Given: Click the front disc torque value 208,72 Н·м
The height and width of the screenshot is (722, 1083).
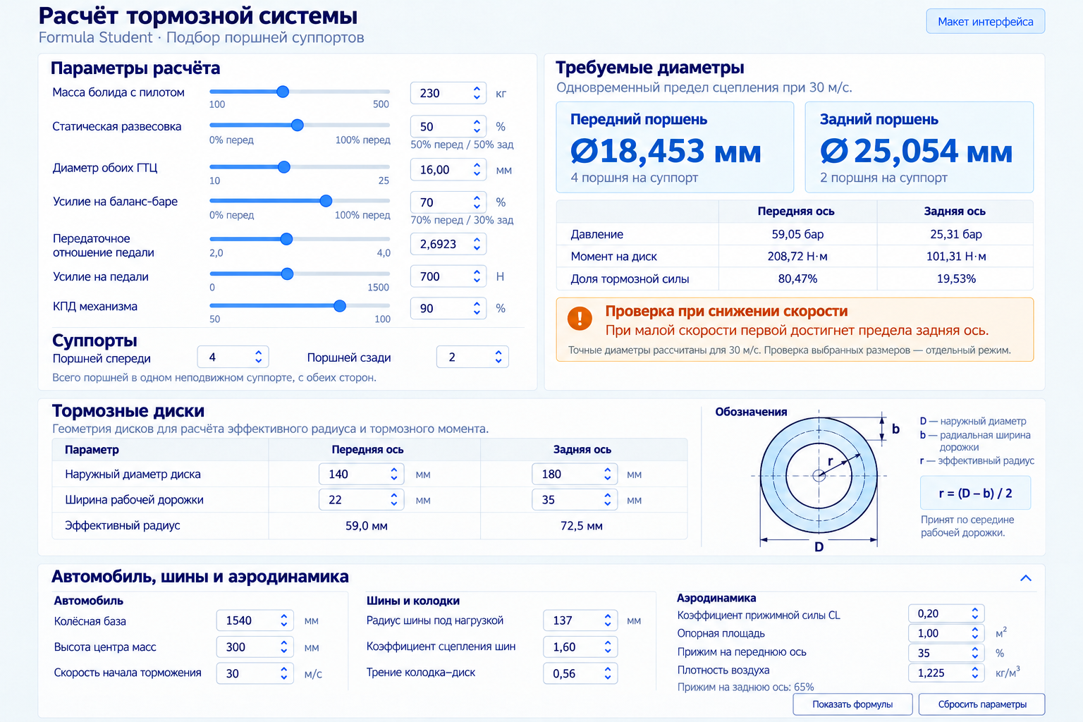Looking at the screenshot, I should tap(797, 257).
